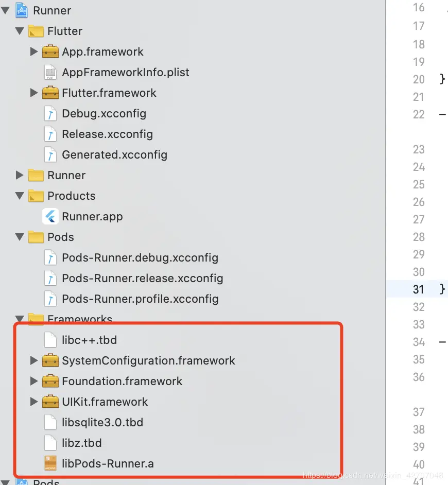The width and height of the screenshot is (448, 485).
Task: Click the App.framework toolbox icon
Action: 50,51
